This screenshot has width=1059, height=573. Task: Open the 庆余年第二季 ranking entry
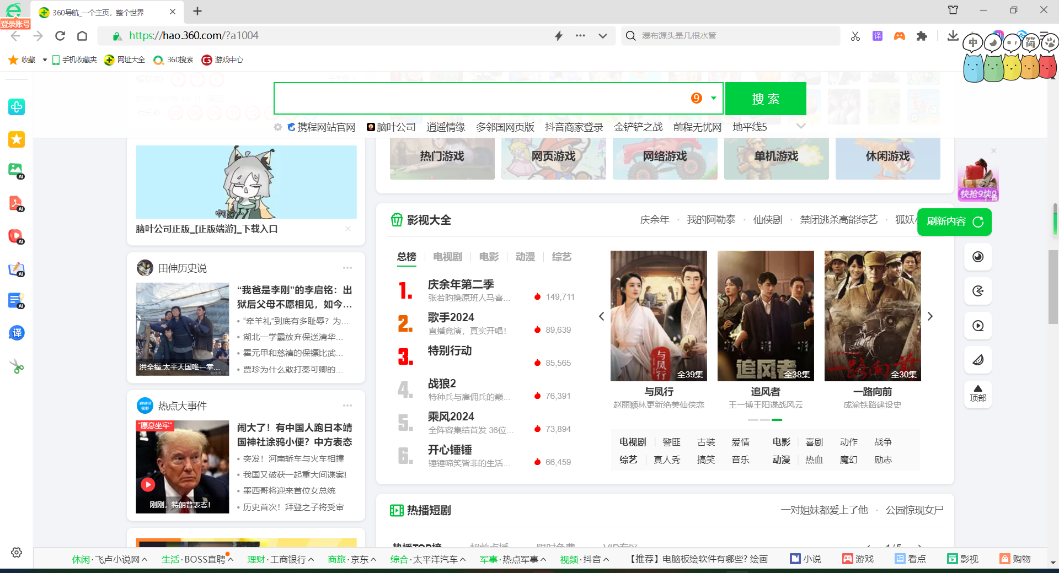461,284
